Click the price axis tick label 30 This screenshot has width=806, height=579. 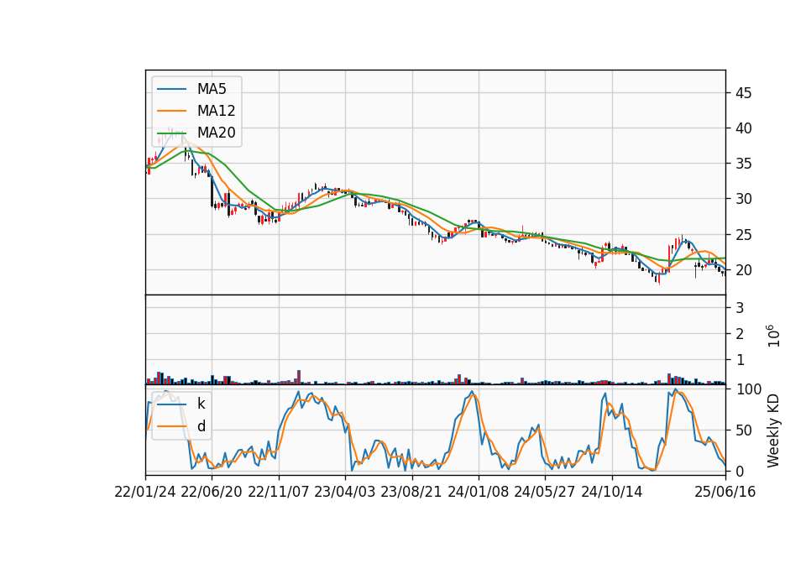743,199
